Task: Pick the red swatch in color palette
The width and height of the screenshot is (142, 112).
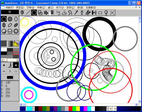Action: (70, 109)
